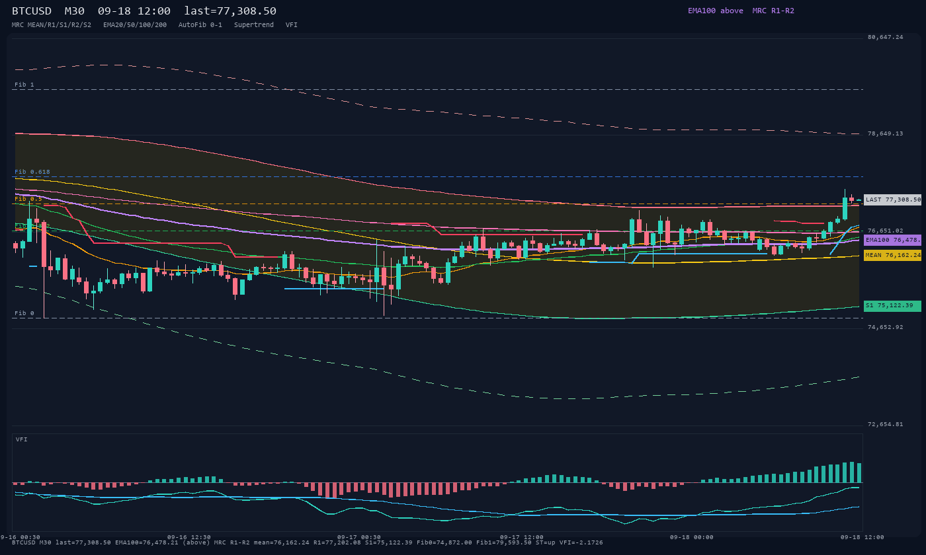The height and width of the screenshot is (555, 926).
Task: Click the 09-17 12:00 time axis label
Action: [x=522, y=537]
